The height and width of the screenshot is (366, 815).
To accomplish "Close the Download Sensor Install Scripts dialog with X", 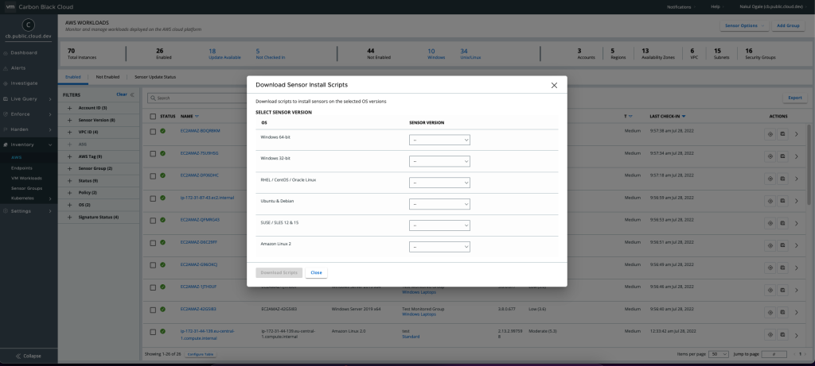I will point(554,86).
